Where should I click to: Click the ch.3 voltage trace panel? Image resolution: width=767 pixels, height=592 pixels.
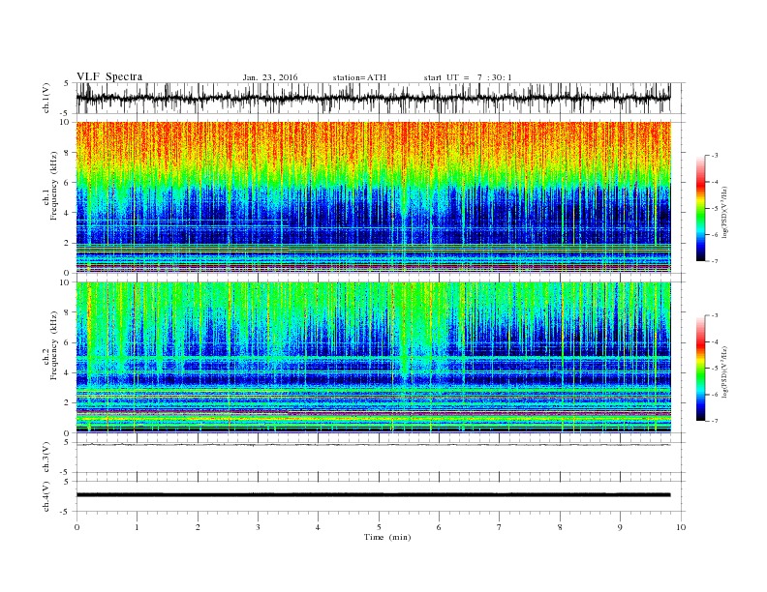point(381,458)
